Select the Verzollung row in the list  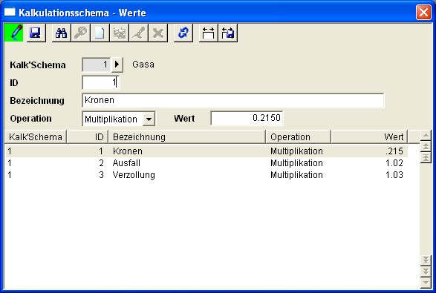[206, 175]
